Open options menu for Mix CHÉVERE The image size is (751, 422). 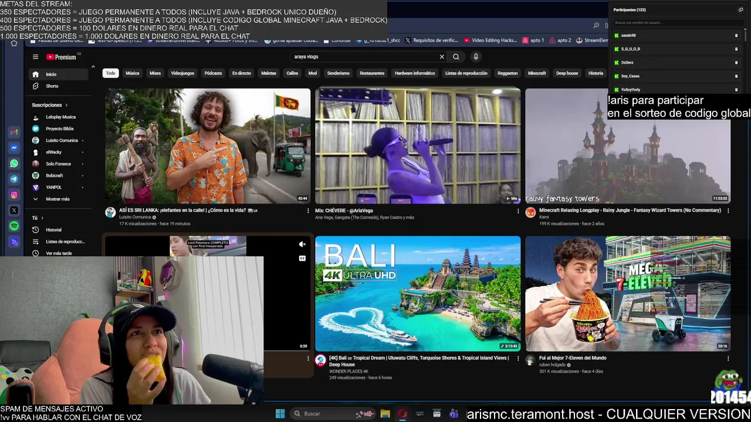tap(518, 211)
